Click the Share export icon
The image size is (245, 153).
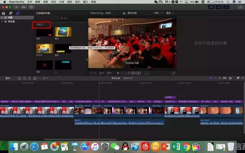(x=240, y=7)
